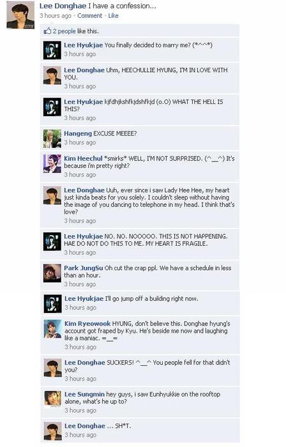The height and width of the screenshot is (447, 286).
Task: Click Lee Sungmin's avatar thumbnail
Action: pyautogui.click(x=53, y=399)
